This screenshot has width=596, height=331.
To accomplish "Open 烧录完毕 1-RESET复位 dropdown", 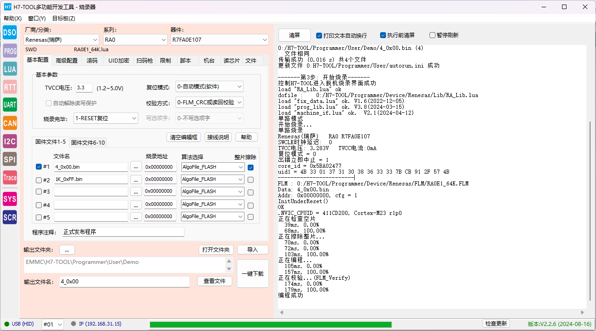I will click(106, 118).
